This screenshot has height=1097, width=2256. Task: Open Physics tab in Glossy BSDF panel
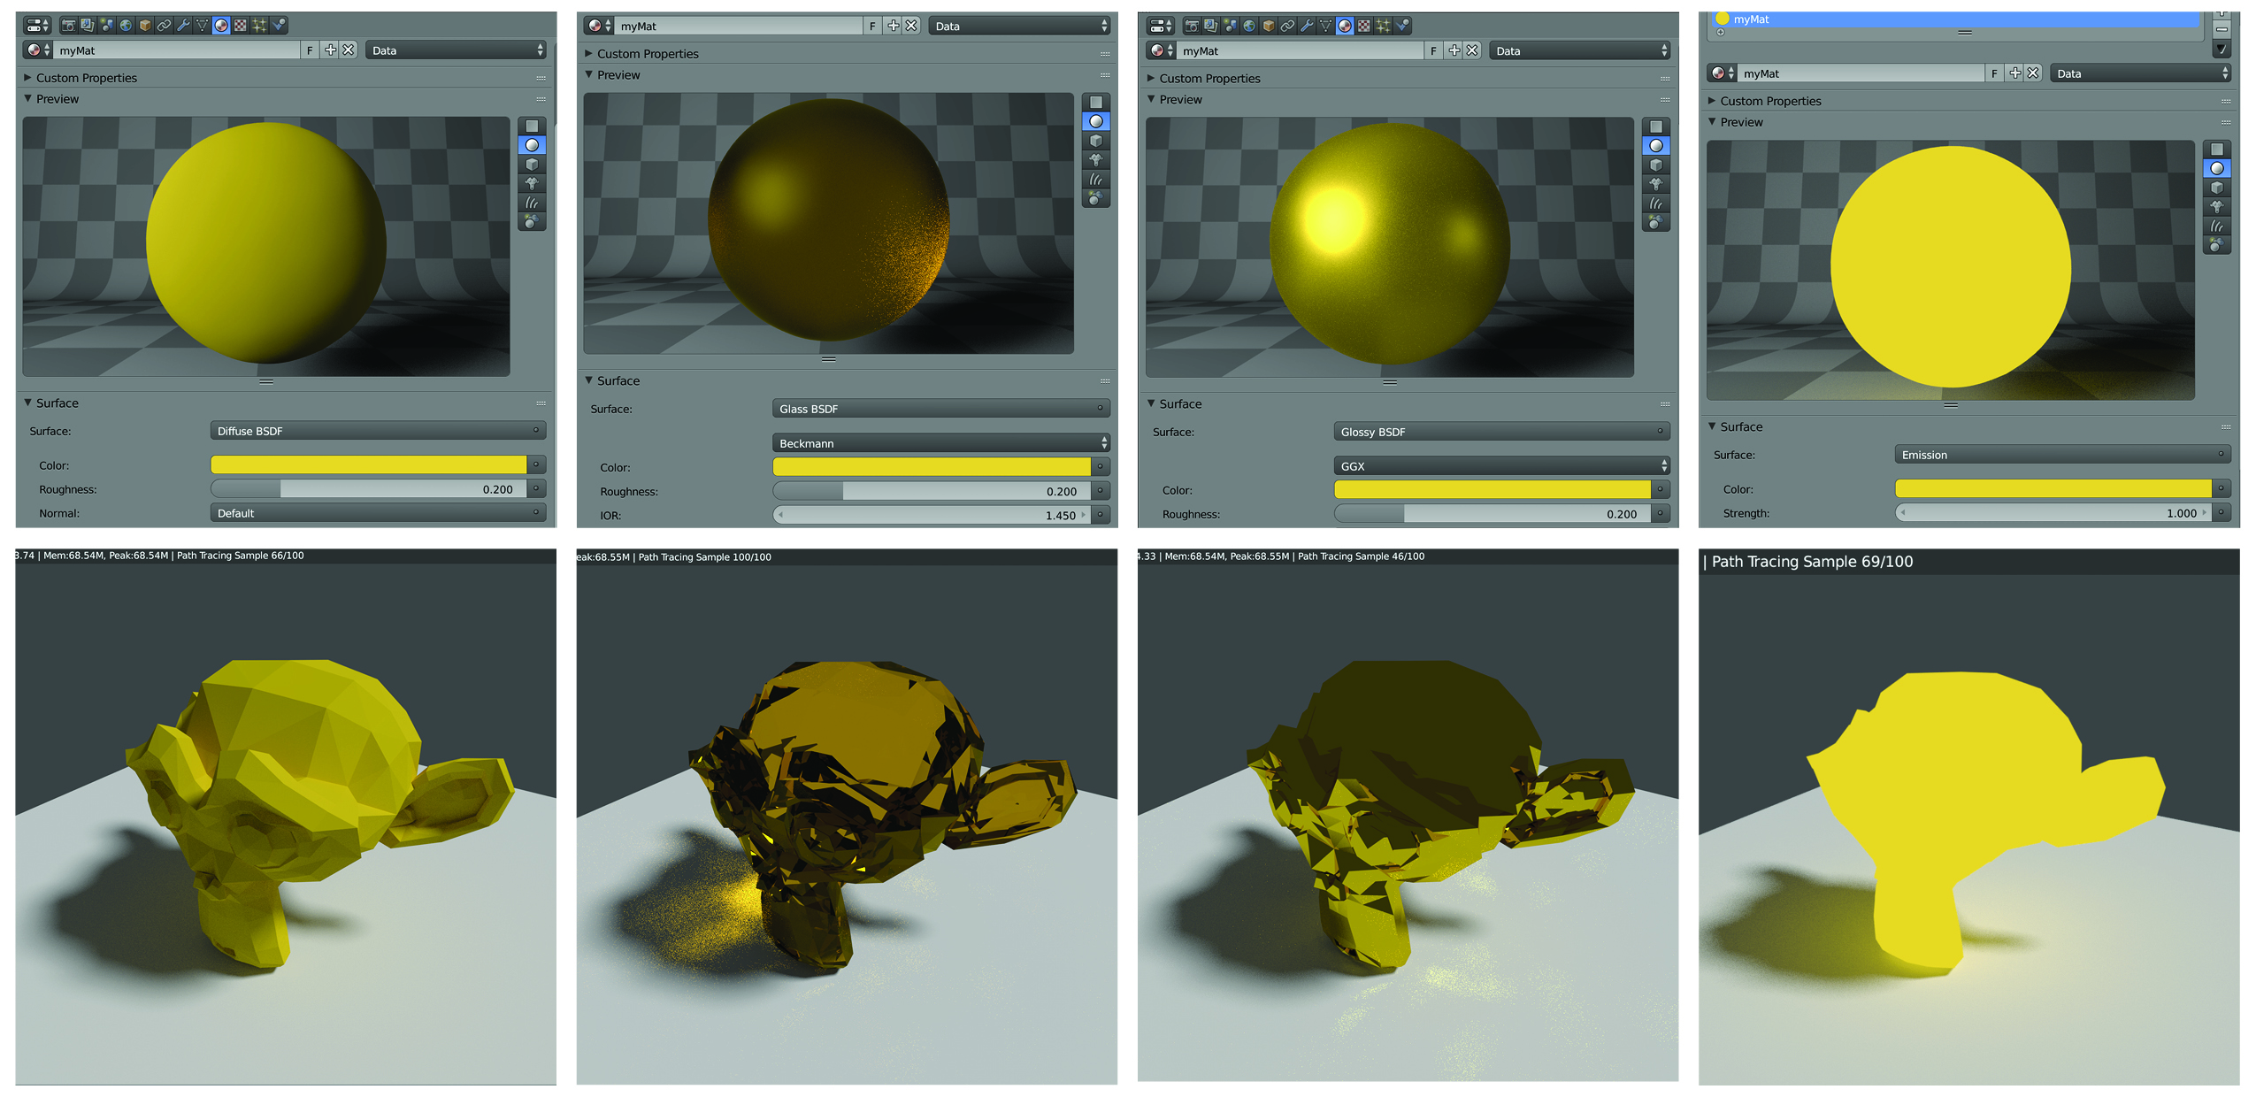coord(1402,26)
